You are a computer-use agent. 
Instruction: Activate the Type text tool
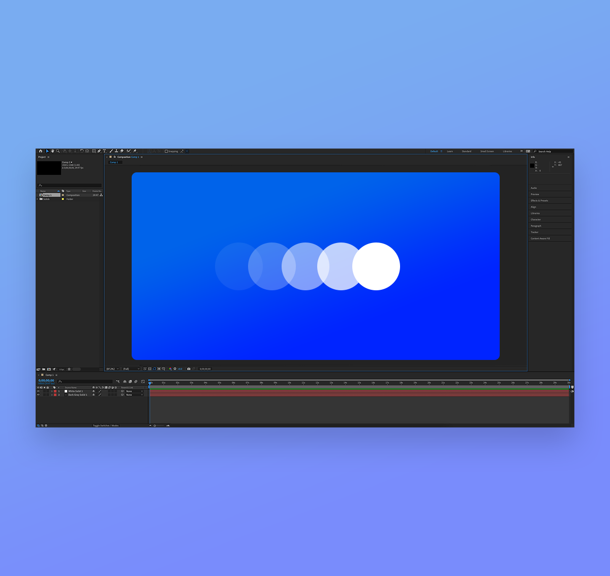(x=105, y=151)
